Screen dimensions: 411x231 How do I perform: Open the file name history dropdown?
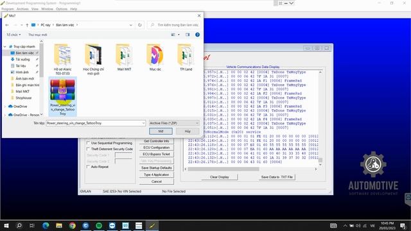click(x=143, y=123)
